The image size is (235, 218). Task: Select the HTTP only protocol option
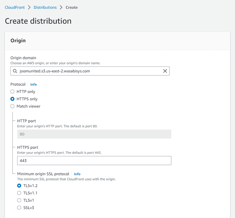(12, 92)
